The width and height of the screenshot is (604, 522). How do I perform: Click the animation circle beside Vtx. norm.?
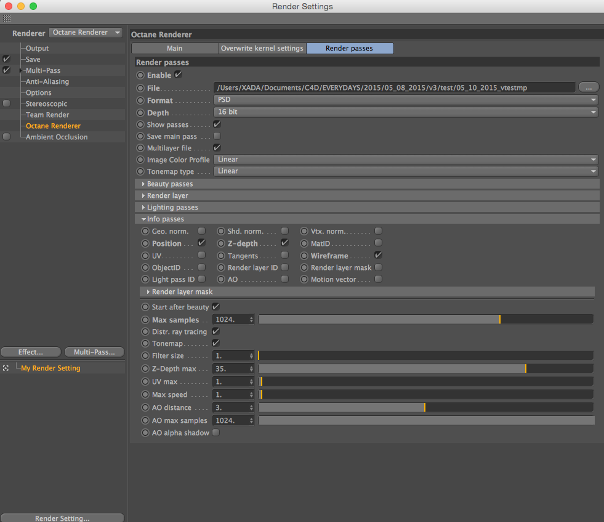304,231
